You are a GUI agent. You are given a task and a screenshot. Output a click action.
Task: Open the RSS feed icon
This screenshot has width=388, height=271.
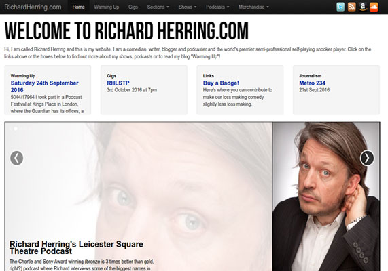[351, 7]
